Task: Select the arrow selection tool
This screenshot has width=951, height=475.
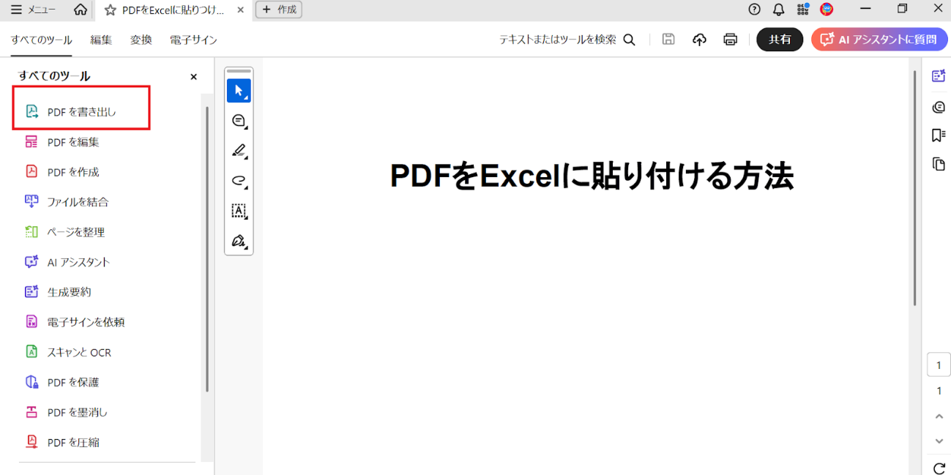Action: coord(239,90)
